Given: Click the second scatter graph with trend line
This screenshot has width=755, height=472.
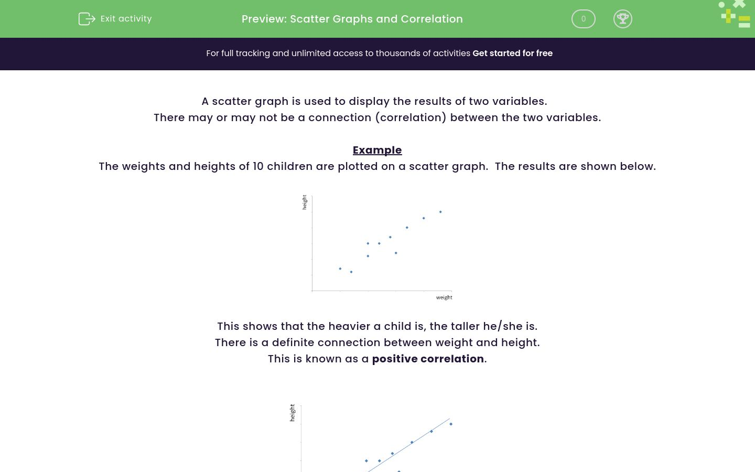Looking at the screenshot, I should (x=377, y=441).
